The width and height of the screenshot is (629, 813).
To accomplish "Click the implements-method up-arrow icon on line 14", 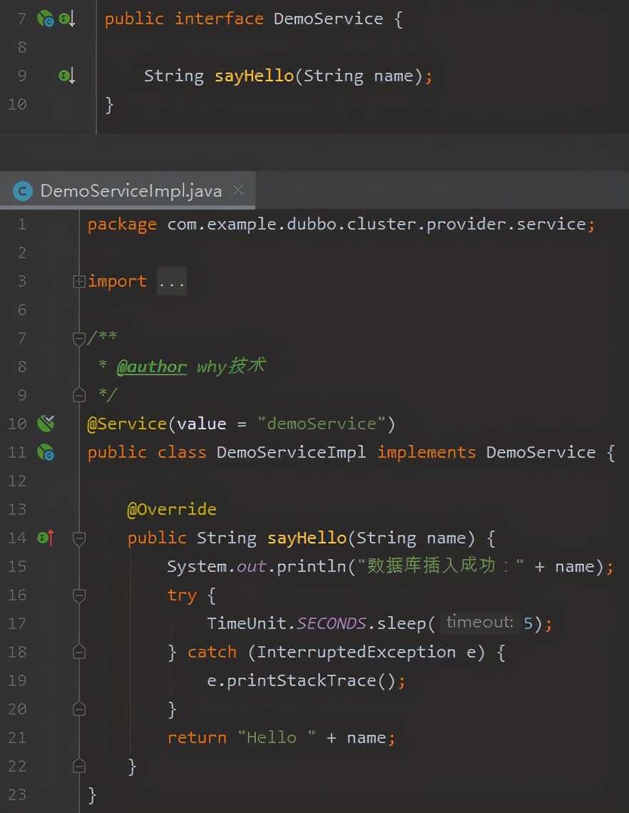I will 46,538.
